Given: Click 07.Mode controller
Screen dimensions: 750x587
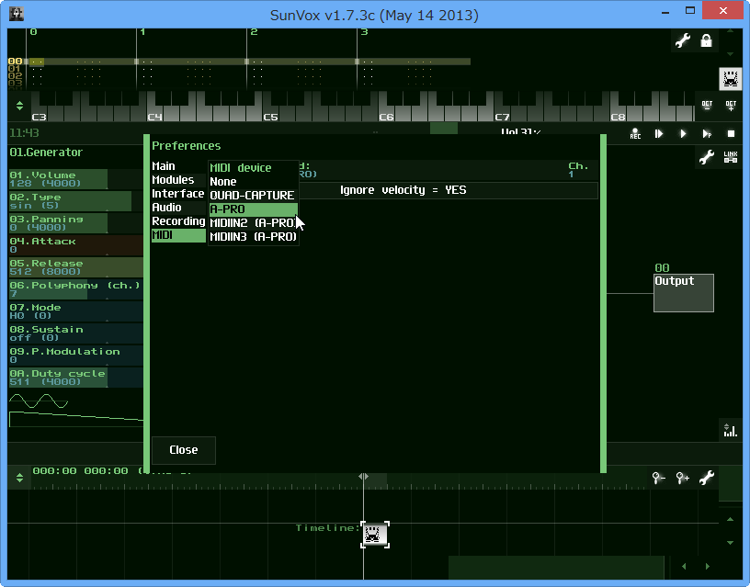Looking at the screenshot, I should 75,311.
